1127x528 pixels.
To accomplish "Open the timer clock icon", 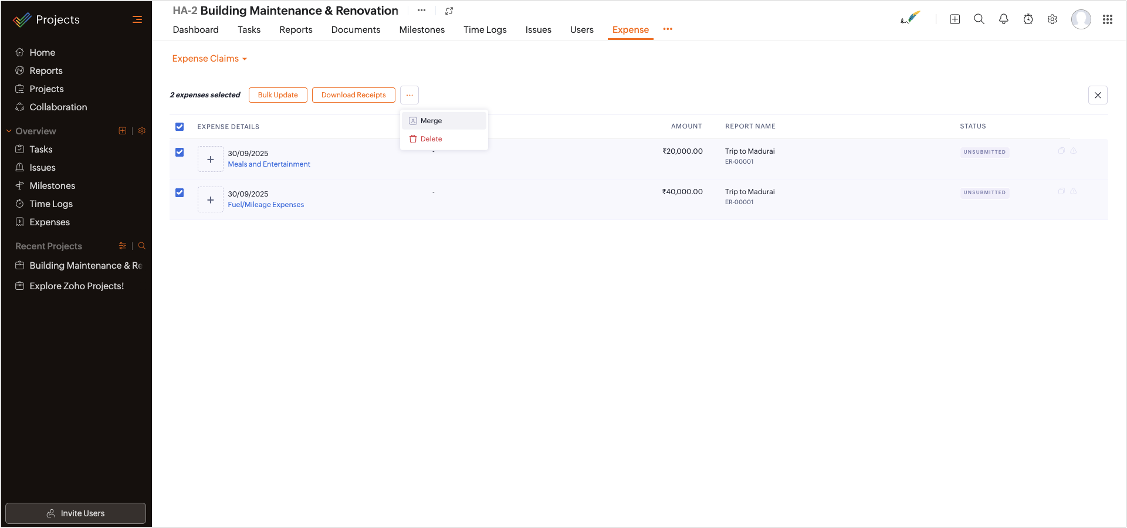I will coord(1028,19).
